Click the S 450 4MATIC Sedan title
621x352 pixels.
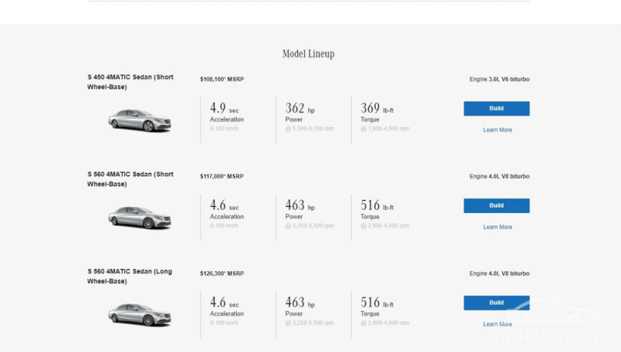[130, 82]
